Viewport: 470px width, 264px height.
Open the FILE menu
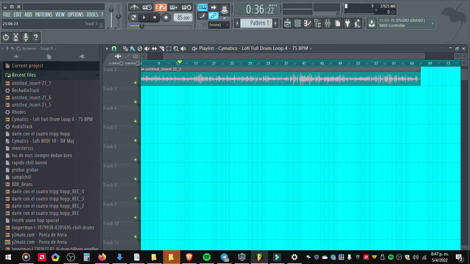click(x=7, y=14)
